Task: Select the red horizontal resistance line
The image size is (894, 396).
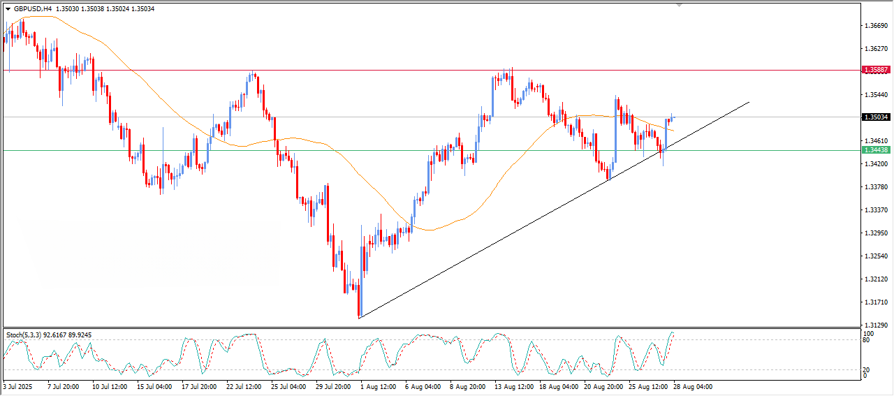Action: pyautogui.click(x=430, y=70)
